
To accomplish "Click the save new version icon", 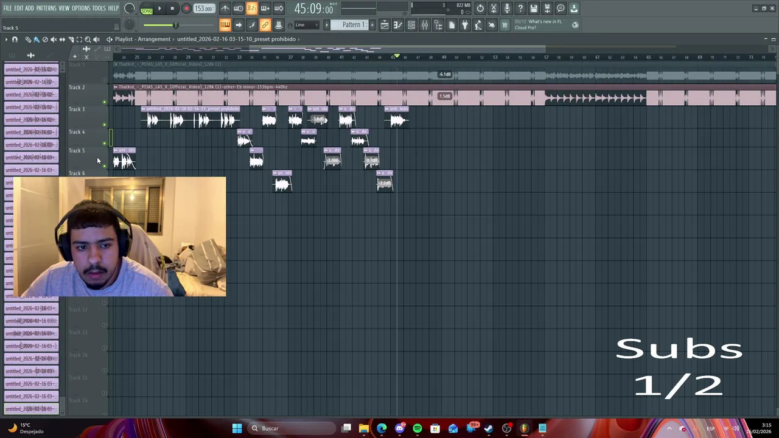I will tap(547, 9).
